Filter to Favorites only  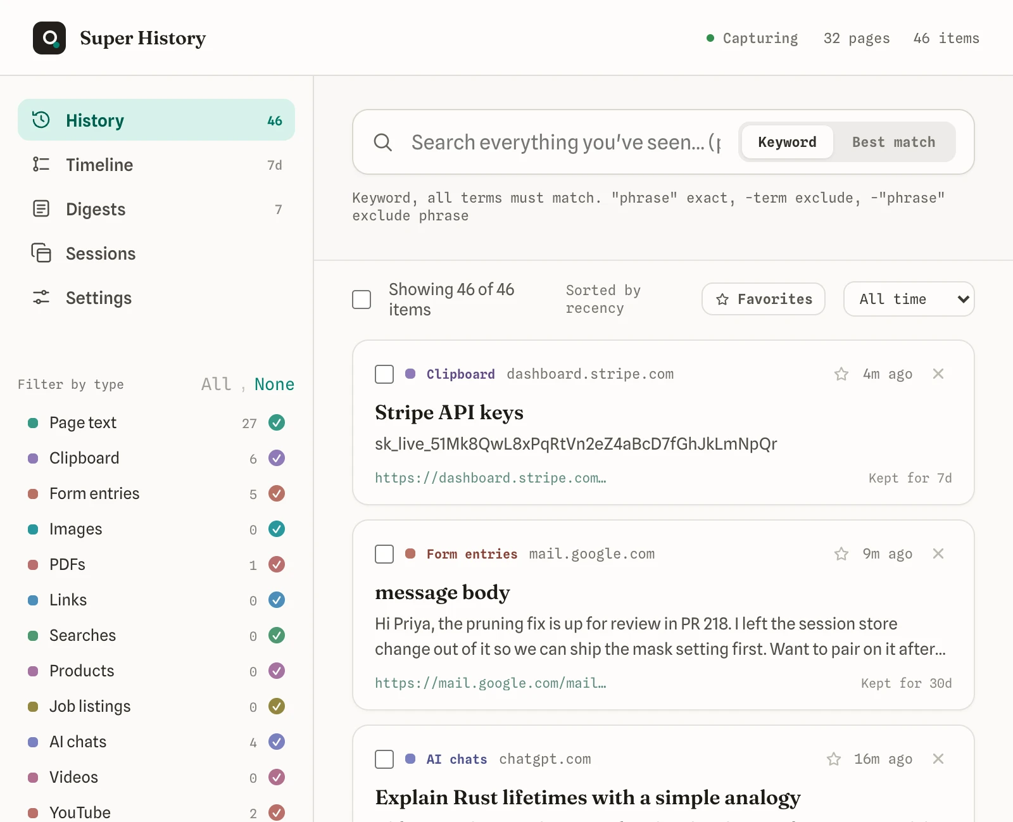click(764, 299)
